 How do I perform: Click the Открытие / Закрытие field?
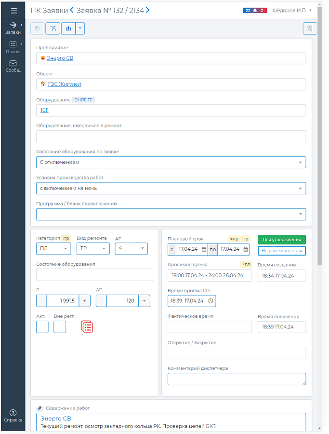237,353
